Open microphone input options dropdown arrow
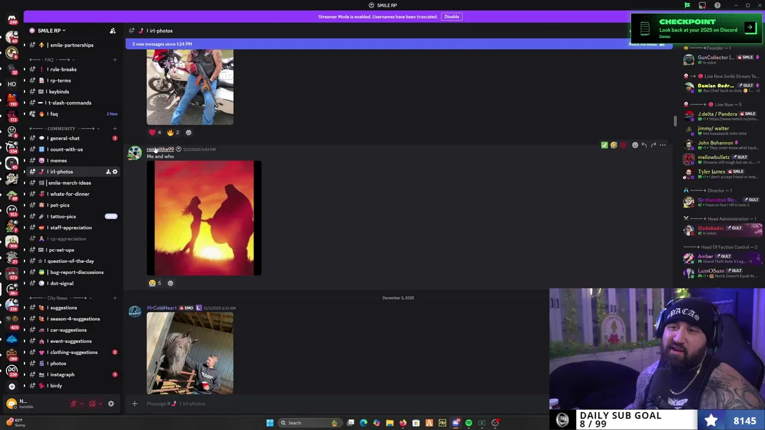Screen dimensions: 765x430 (81, 404)
